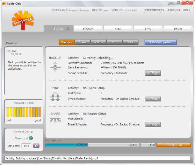Click USERNAME koenvervloesem text
Viewport: 195px width, 165px height.
click(70, 10)
